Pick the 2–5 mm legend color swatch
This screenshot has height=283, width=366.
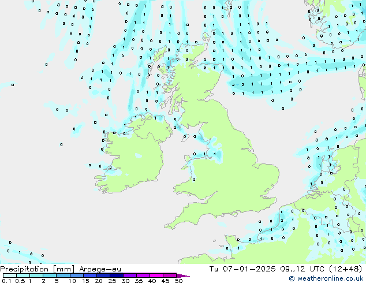pos(50,275)
